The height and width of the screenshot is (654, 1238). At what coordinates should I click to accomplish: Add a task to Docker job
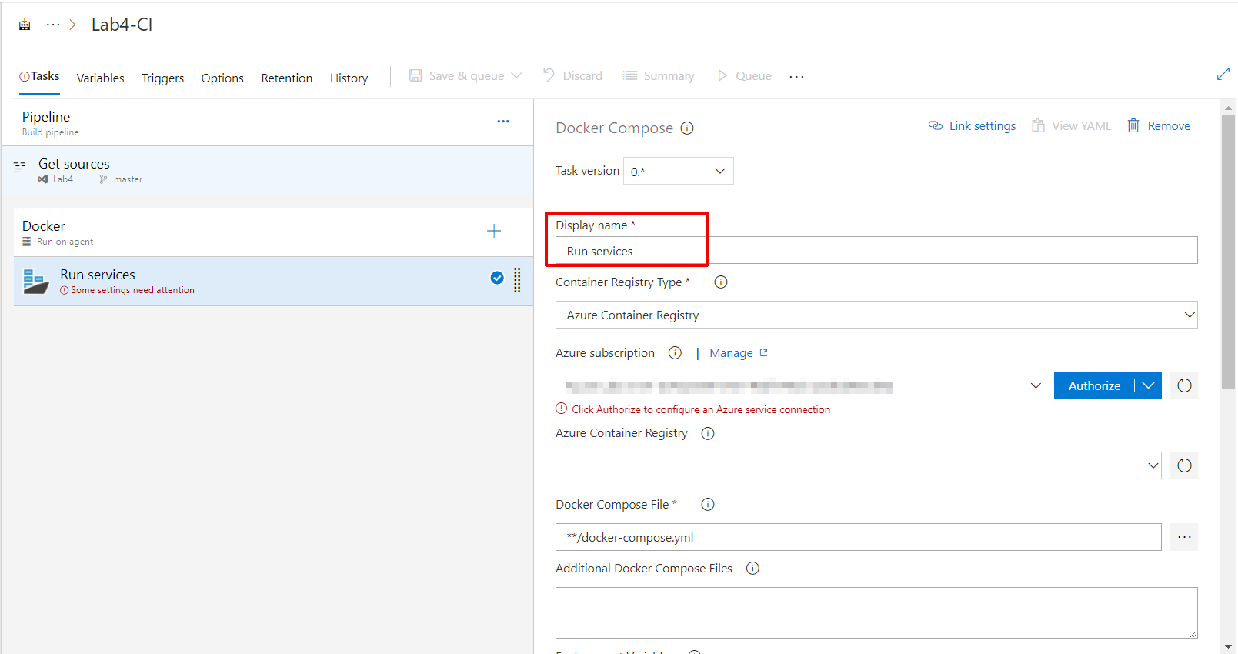494,231
